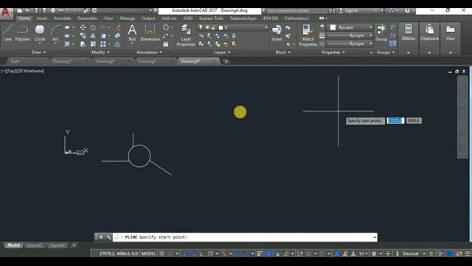The image size is (472, 266).
Task: Switch to the Drawing3 file tab
Action: pos(147,61)
